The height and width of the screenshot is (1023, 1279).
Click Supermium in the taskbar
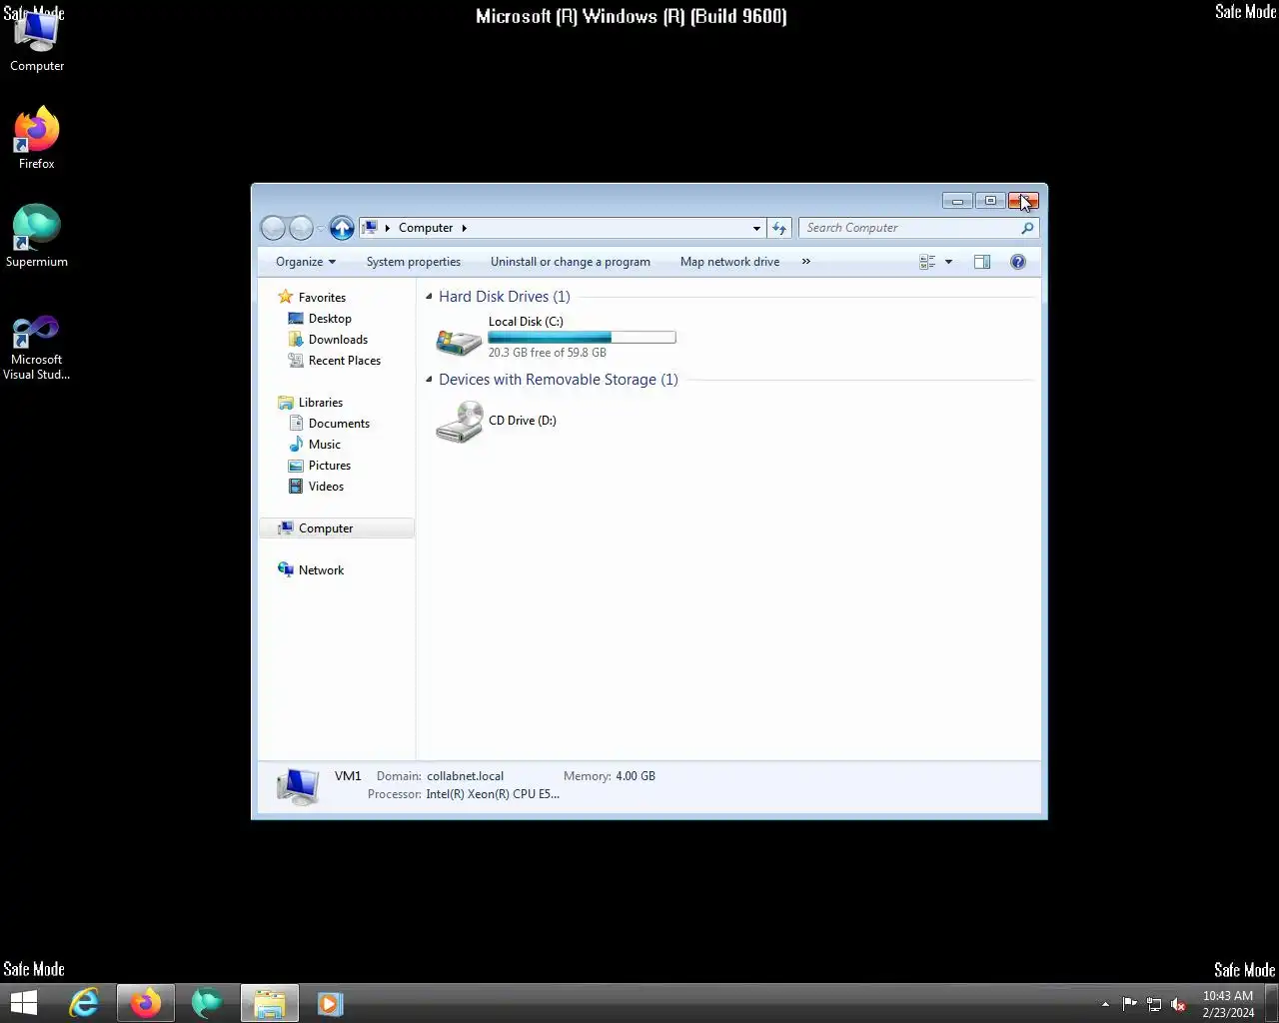tap(207, 1003)
